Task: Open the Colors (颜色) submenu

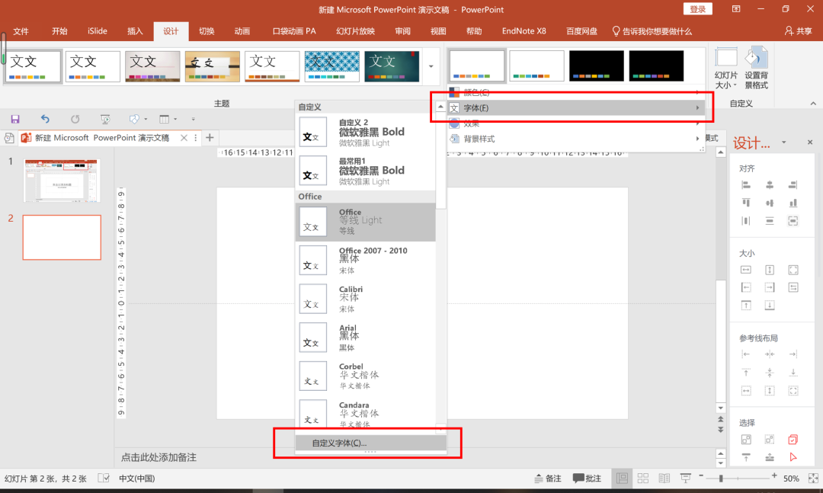Action: tap(575, 92)
